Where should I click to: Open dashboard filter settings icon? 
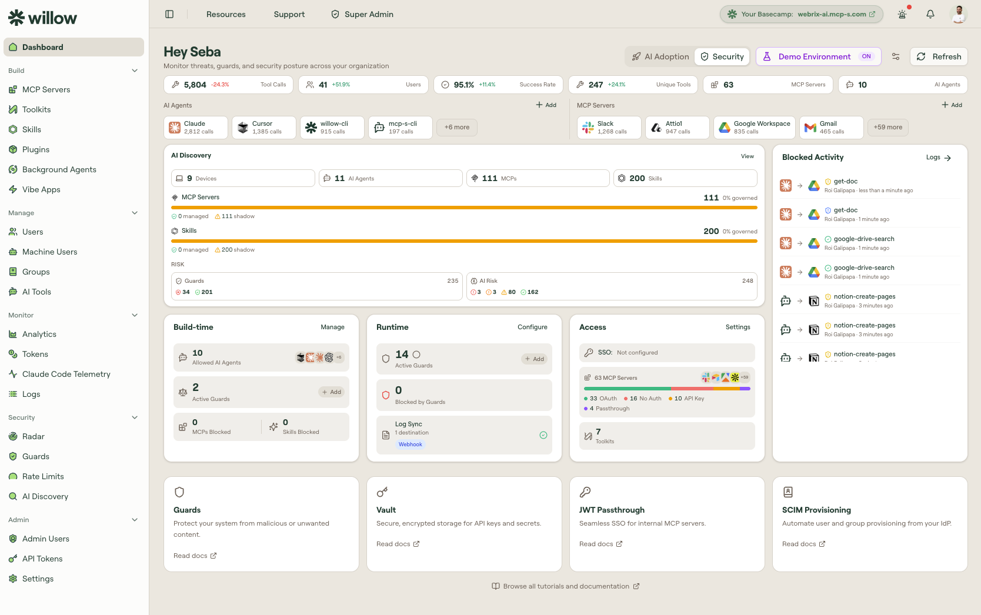click(896, 56)
